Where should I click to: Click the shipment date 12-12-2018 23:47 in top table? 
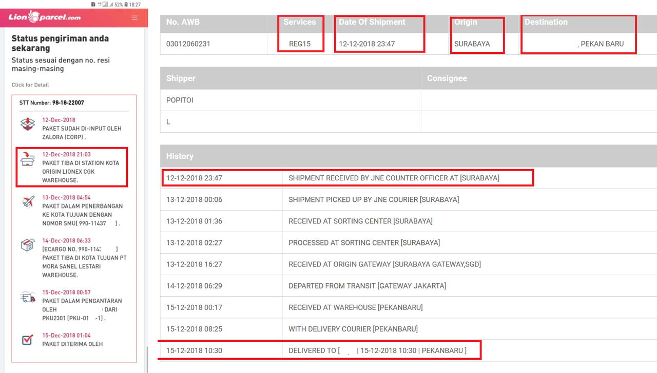pos(366,44)
